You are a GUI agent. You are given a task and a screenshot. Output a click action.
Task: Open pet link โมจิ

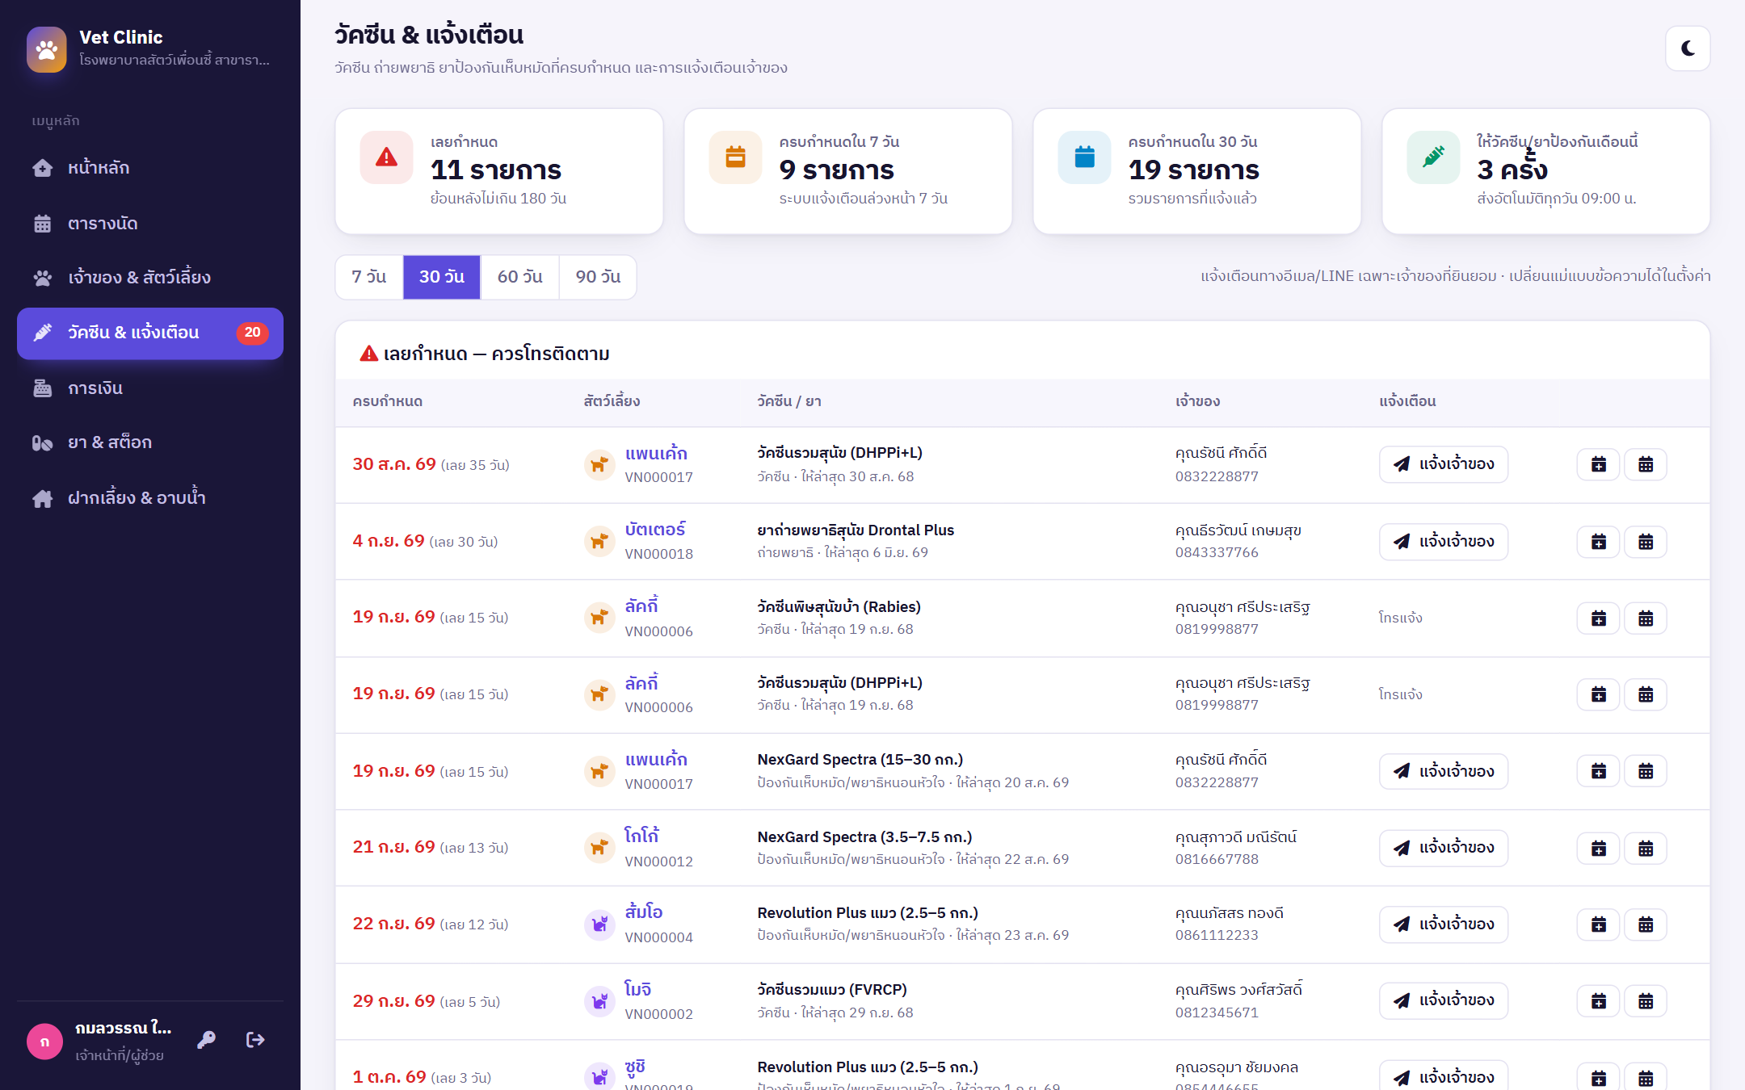[637, 989]
